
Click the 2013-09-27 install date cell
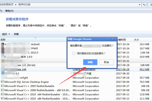[x=123, y=86]
